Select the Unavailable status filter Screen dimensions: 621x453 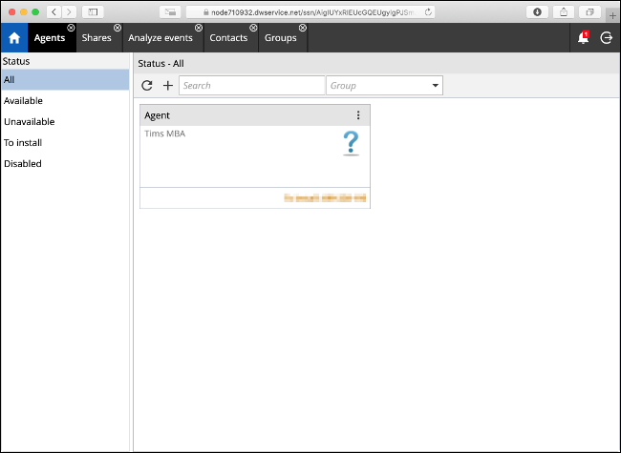click(x=29, y=122)
